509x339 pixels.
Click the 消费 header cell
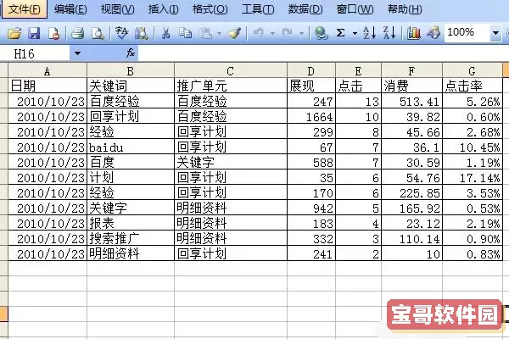click(411, 86)
